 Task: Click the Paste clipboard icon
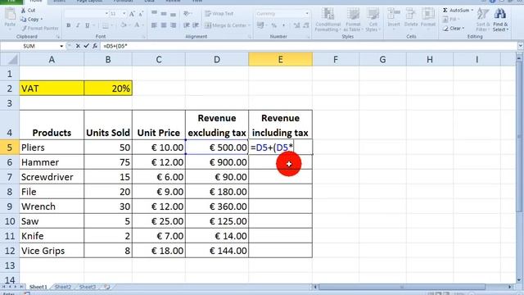click(x=10, y=14)
